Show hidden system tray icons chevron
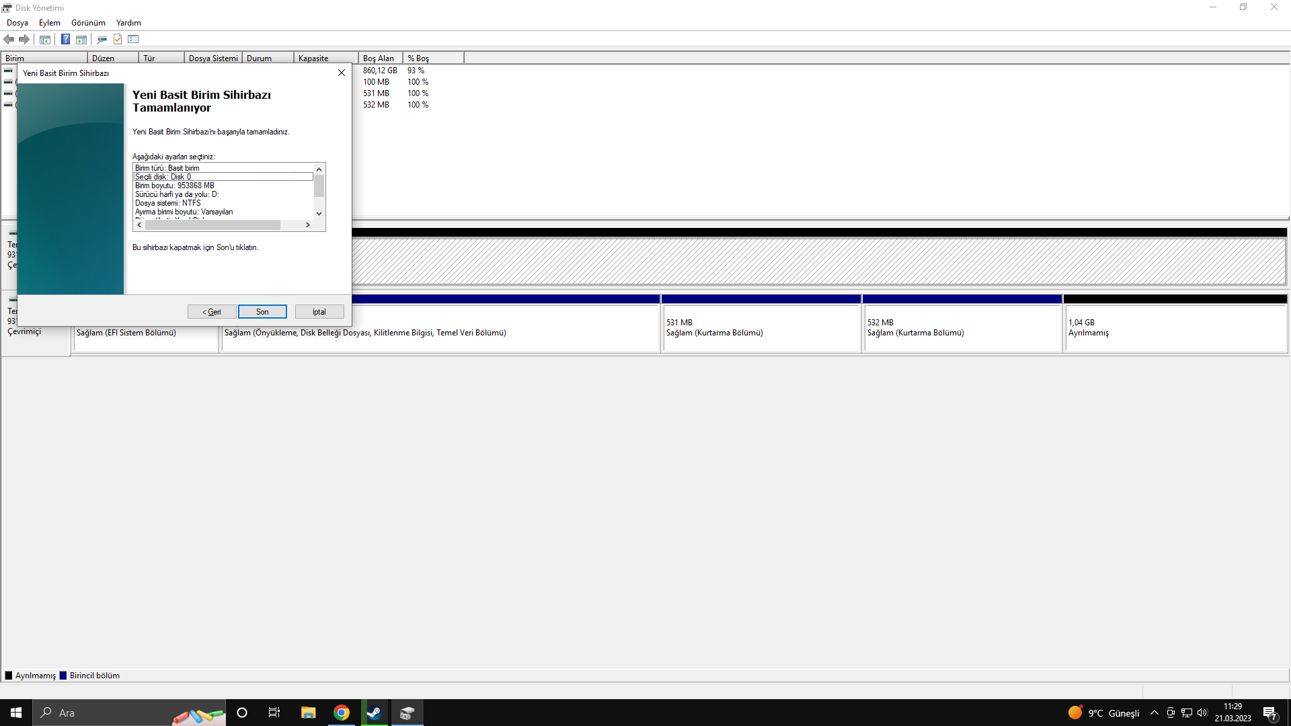 point(1155,713)
